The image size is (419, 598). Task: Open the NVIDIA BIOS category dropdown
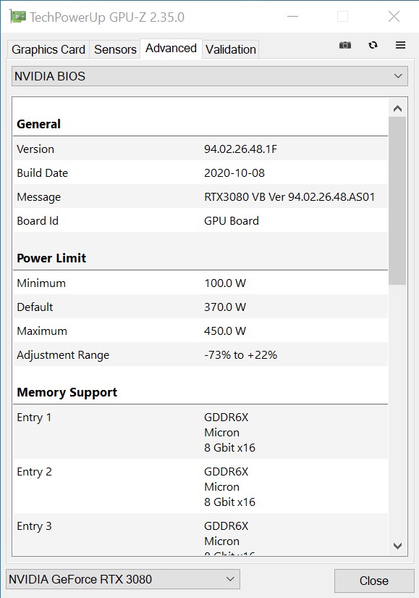[x=210, y=76]
